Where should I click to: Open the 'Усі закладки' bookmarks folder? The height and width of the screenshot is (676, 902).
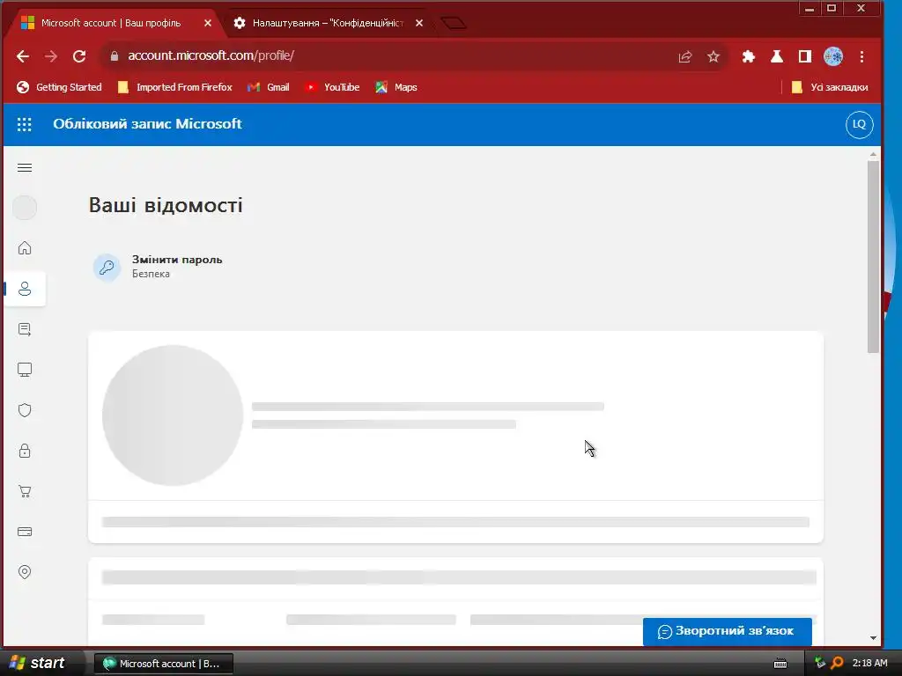[x=830, y=87]
